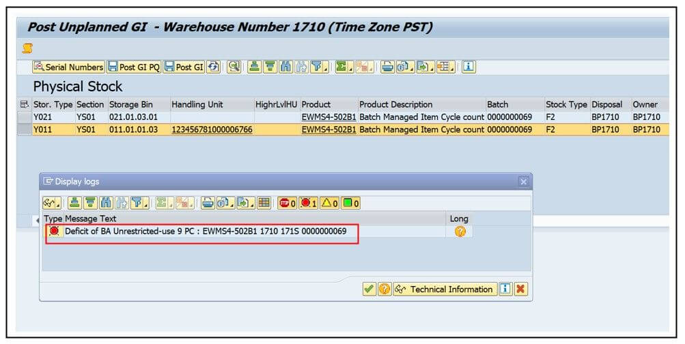Click Find Next in Display logs toolbar
Viewport: 685px width, 344px height.
122,203
